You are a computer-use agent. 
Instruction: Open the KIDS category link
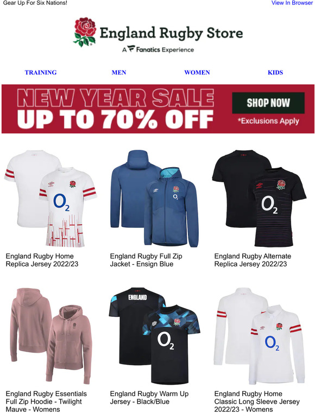275,72
